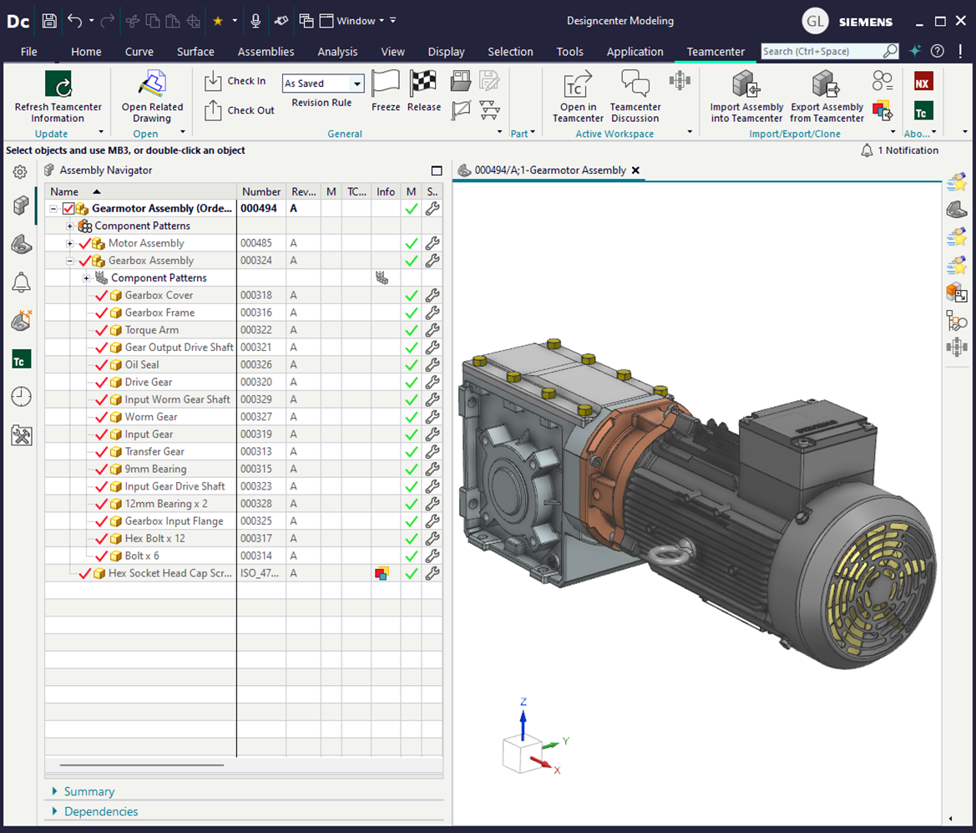Click Import Assembly into Teamcenter
976x833 pixels.
[x=746, y=85]
